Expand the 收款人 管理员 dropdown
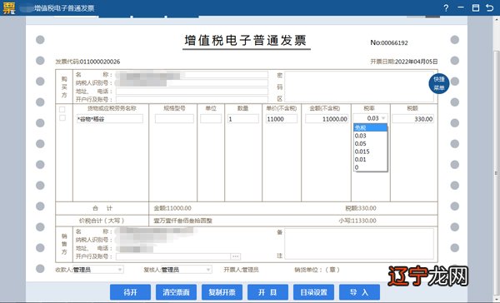Image resolution: width=500 pixels, height=303 pixels. (98, 270)
